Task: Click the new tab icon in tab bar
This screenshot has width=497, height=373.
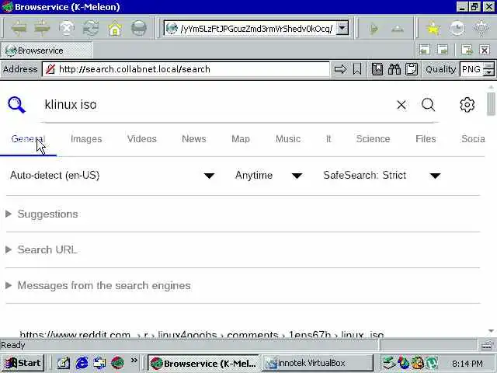Action: pyautogui.click(x=467, y=50)
